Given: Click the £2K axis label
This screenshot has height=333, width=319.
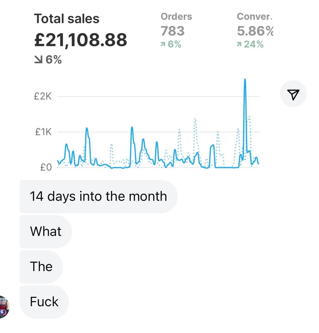Looking at the screenshot, I should click(x=43, y=96).
